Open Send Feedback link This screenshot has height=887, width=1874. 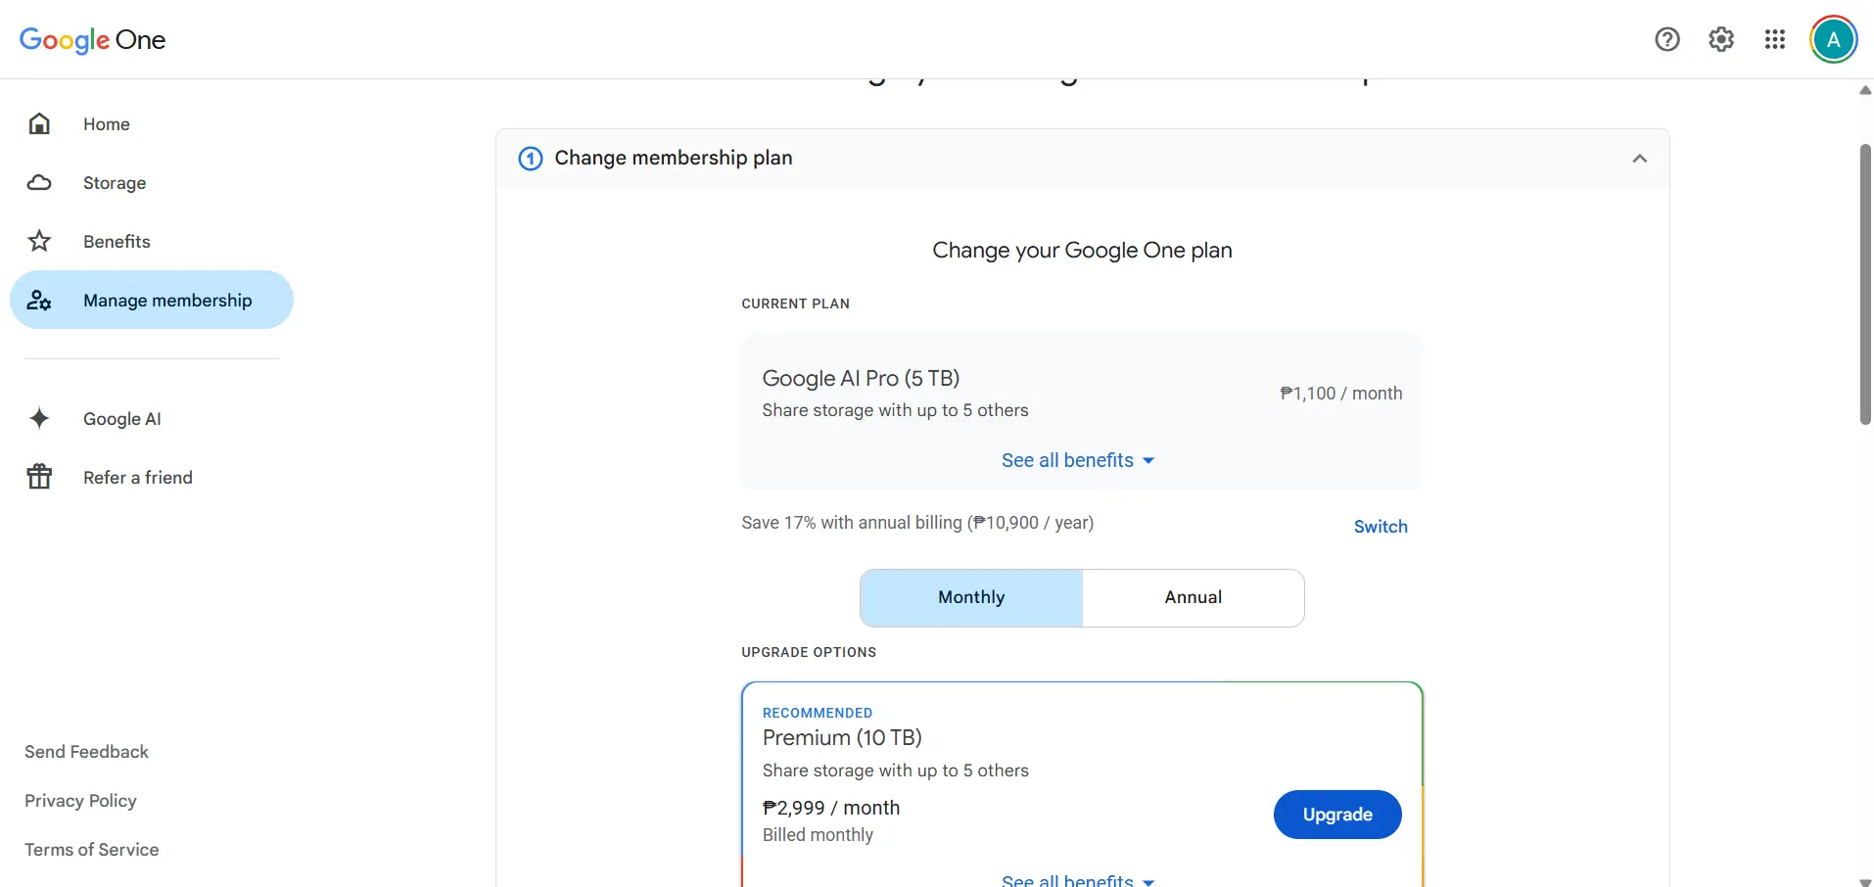coord(86,751)
